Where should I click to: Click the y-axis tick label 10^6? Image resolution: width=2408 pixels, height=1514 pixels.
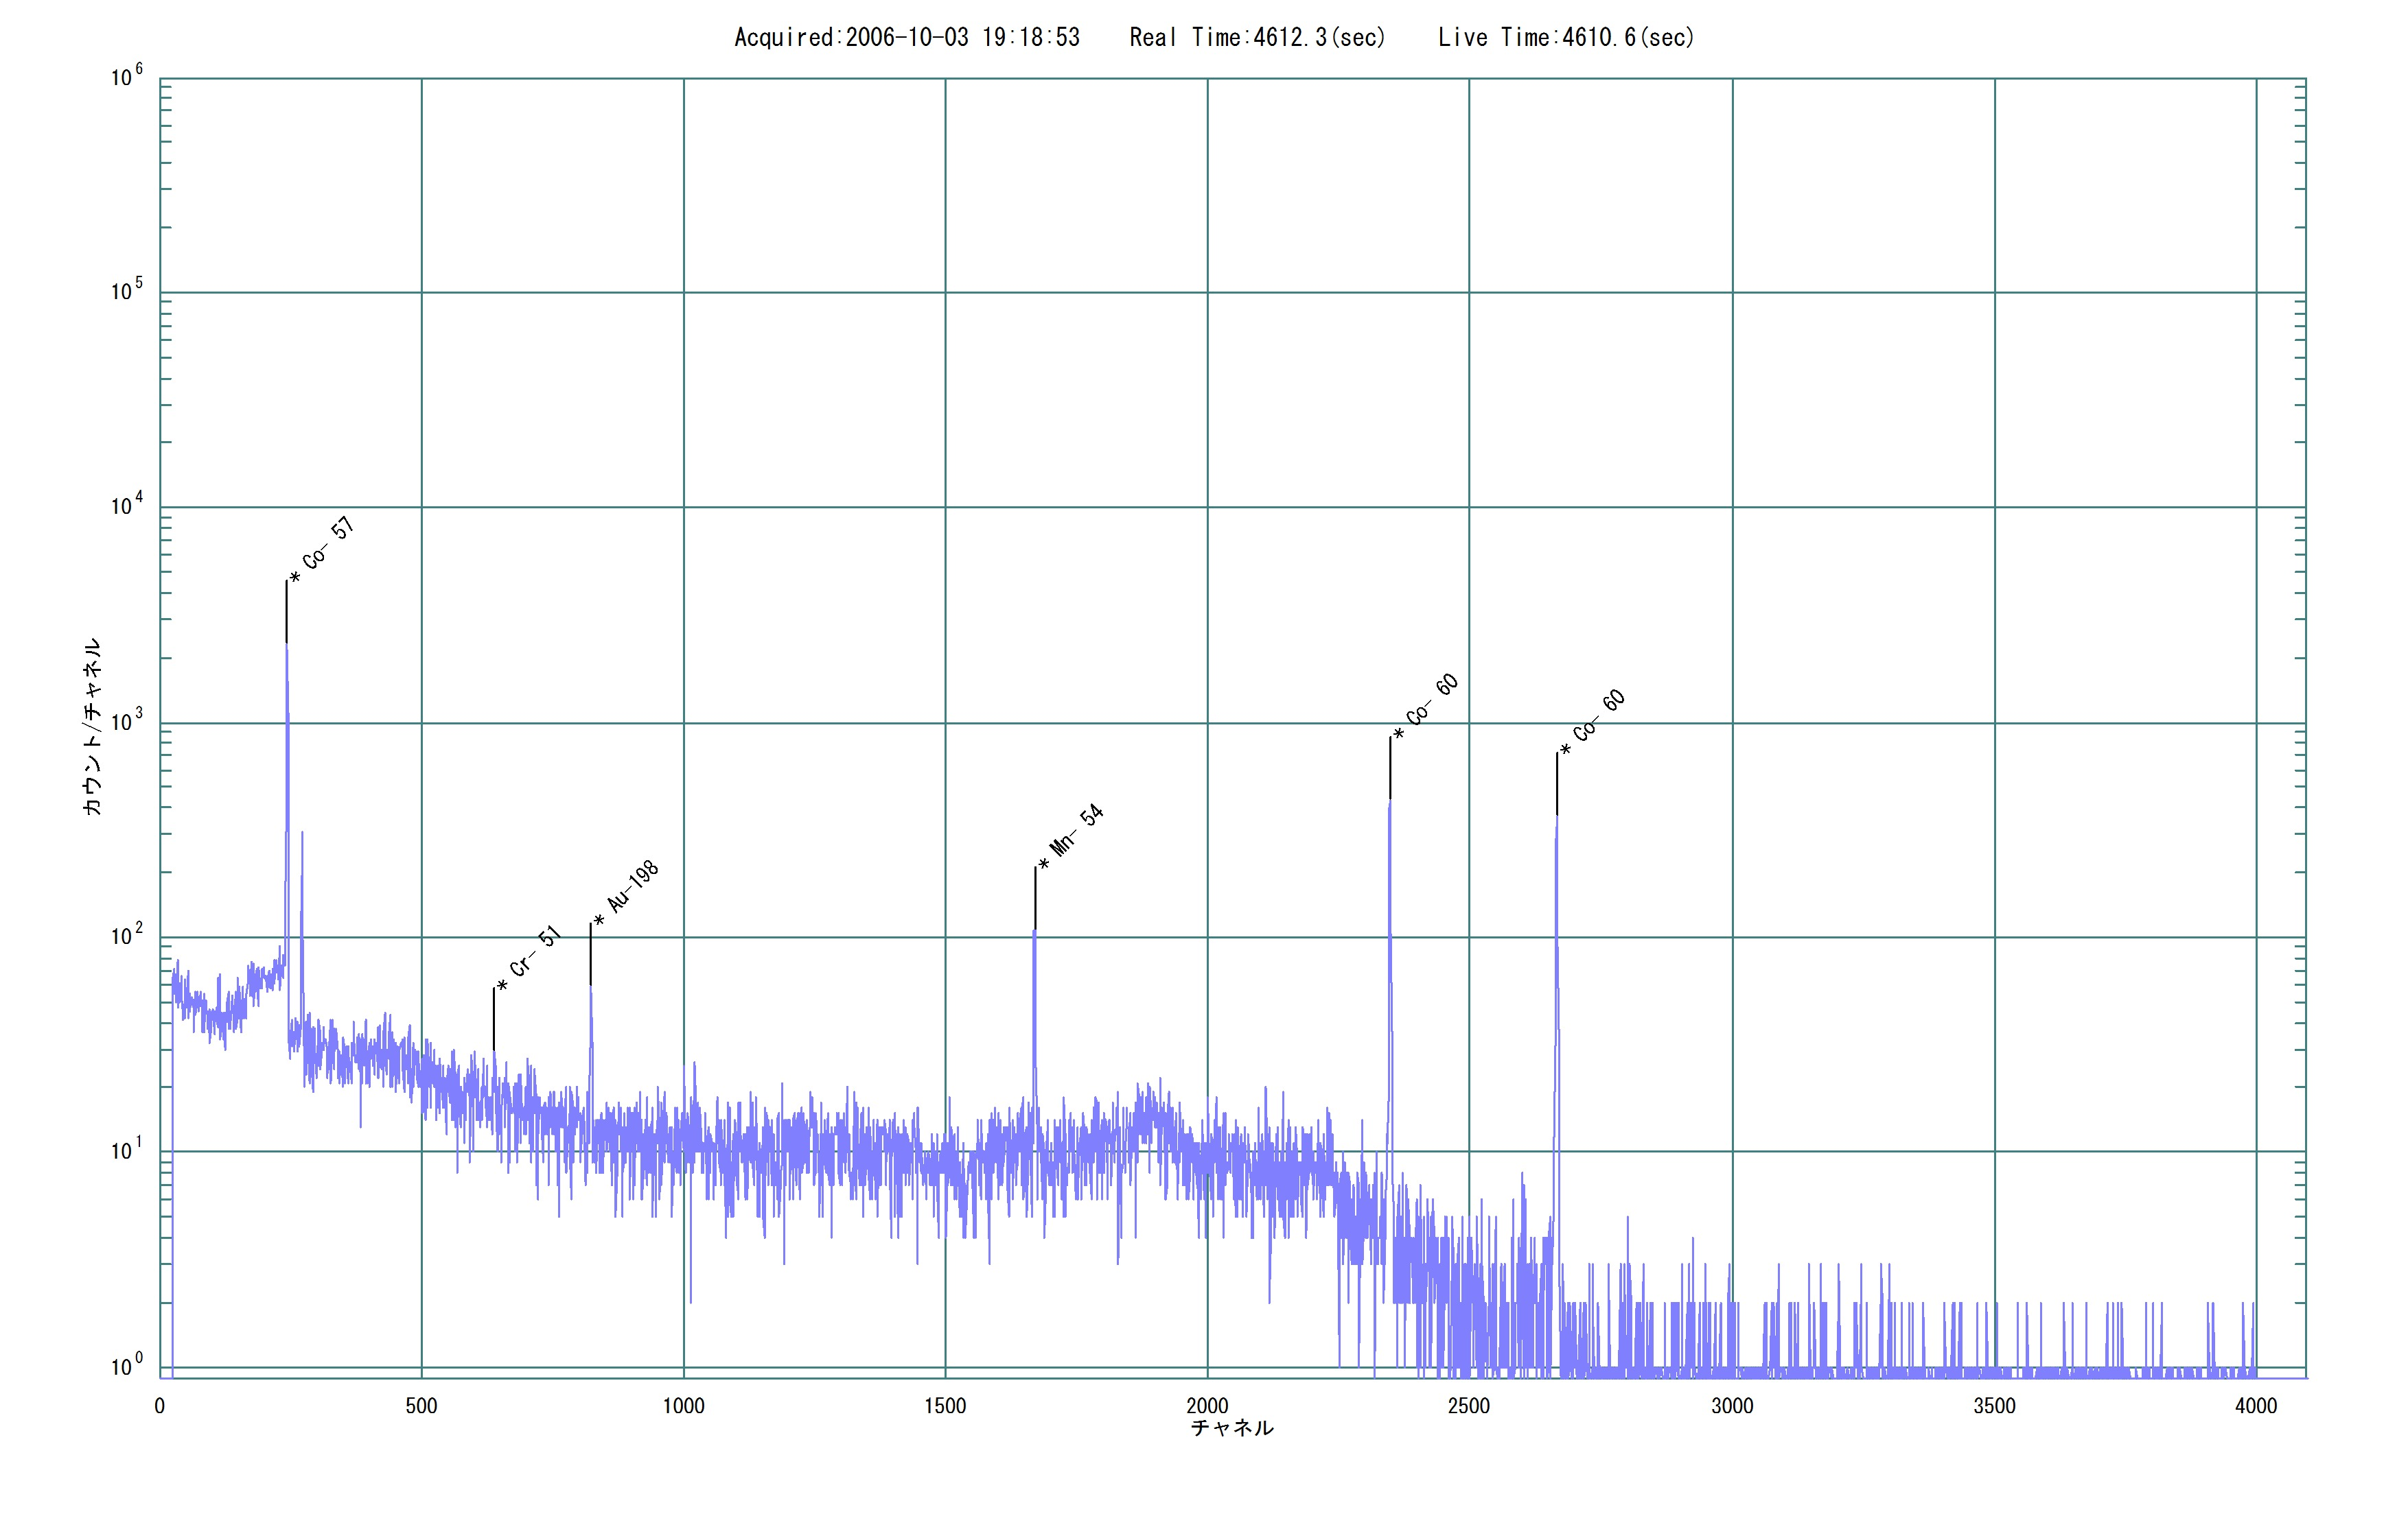(x=127, y=76)
